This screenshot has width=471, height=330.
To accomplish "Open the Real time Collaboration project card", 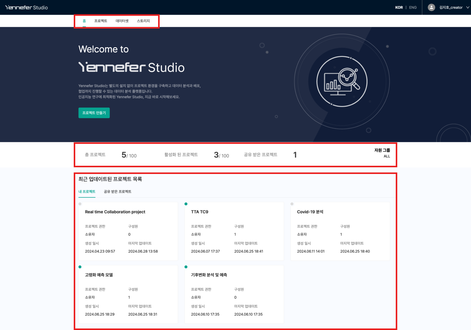I will point(128,231).
